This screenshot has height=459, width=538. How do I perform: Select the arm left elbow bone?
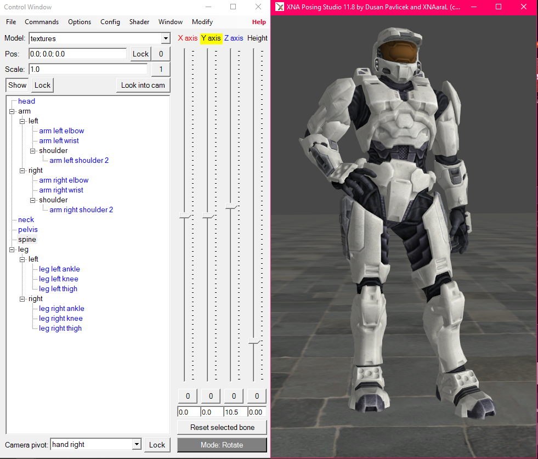[61, 131]
